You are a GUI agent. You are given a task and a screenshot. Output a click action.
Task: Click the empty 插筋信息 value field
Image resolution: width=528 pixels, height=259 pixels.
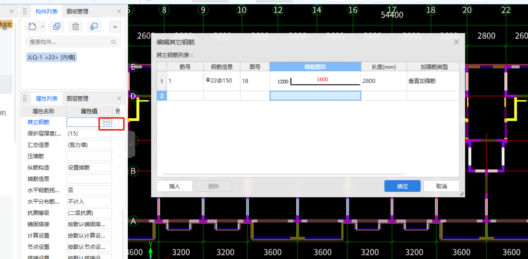(x=89, y=179)
